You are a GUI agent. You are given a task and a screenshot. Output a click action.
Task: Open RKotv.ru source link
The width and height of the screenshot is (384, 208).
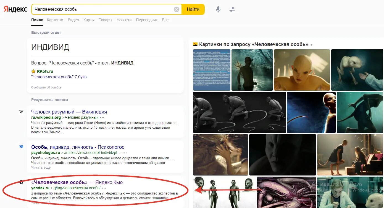45,71
